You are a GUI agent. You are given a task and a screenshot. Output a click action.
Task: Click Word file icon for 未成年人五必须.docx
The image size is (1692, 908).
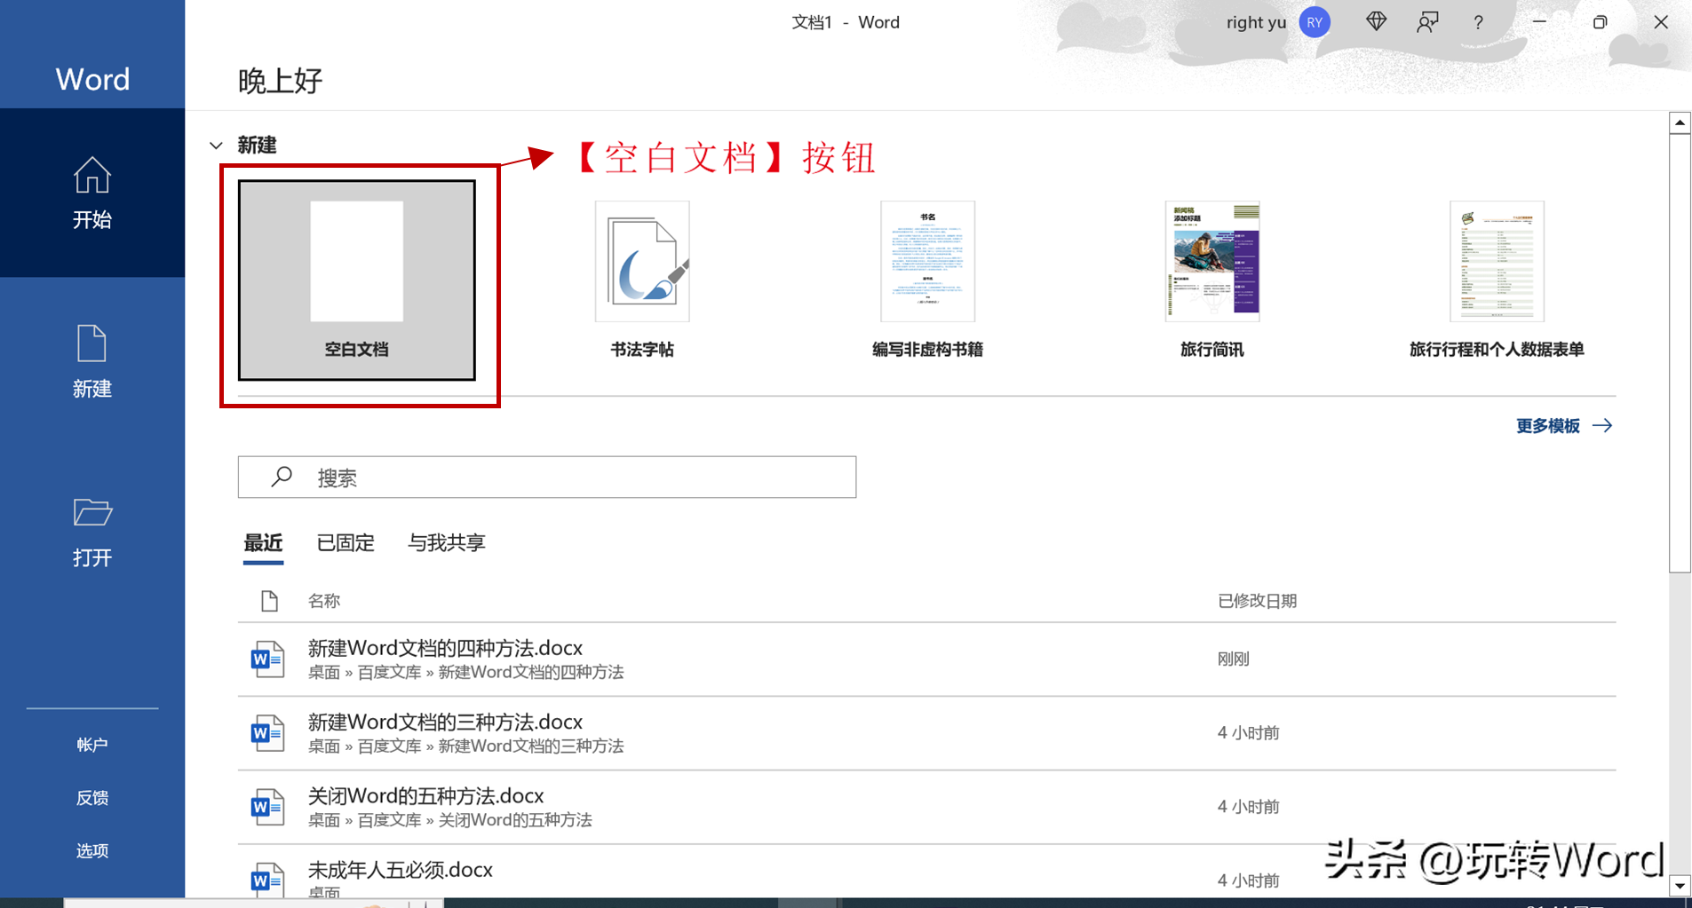pos(267,879)
